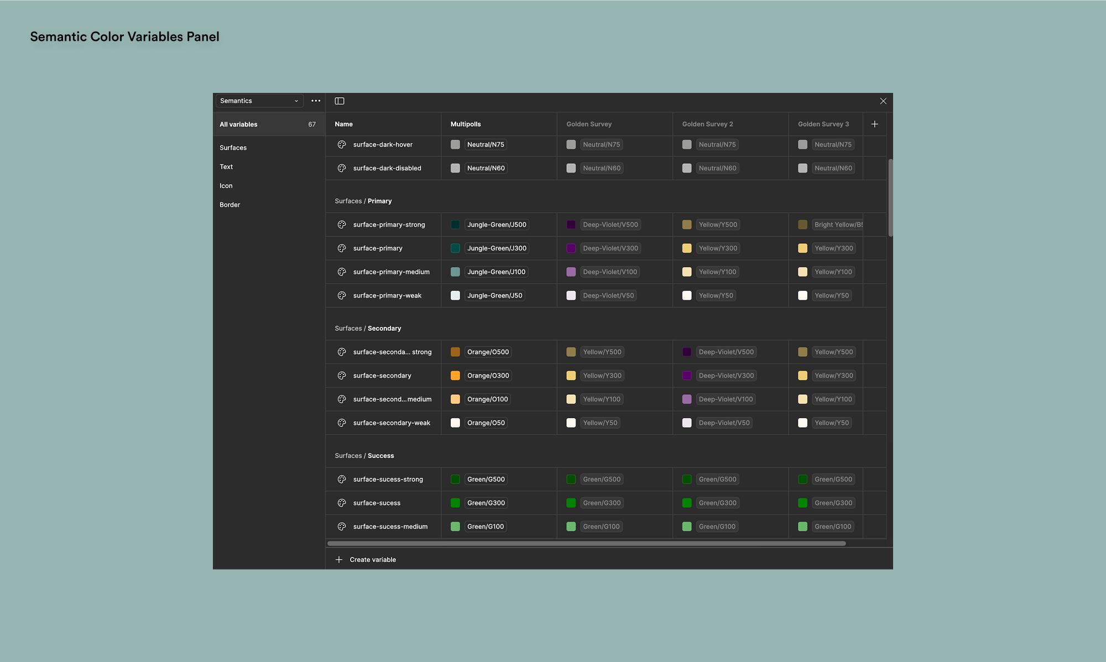Image resolution: width=1106 pixels, height=662 pixels.
Task: Select the palette icon next to surface-secondary
Action: coord(342,376)
